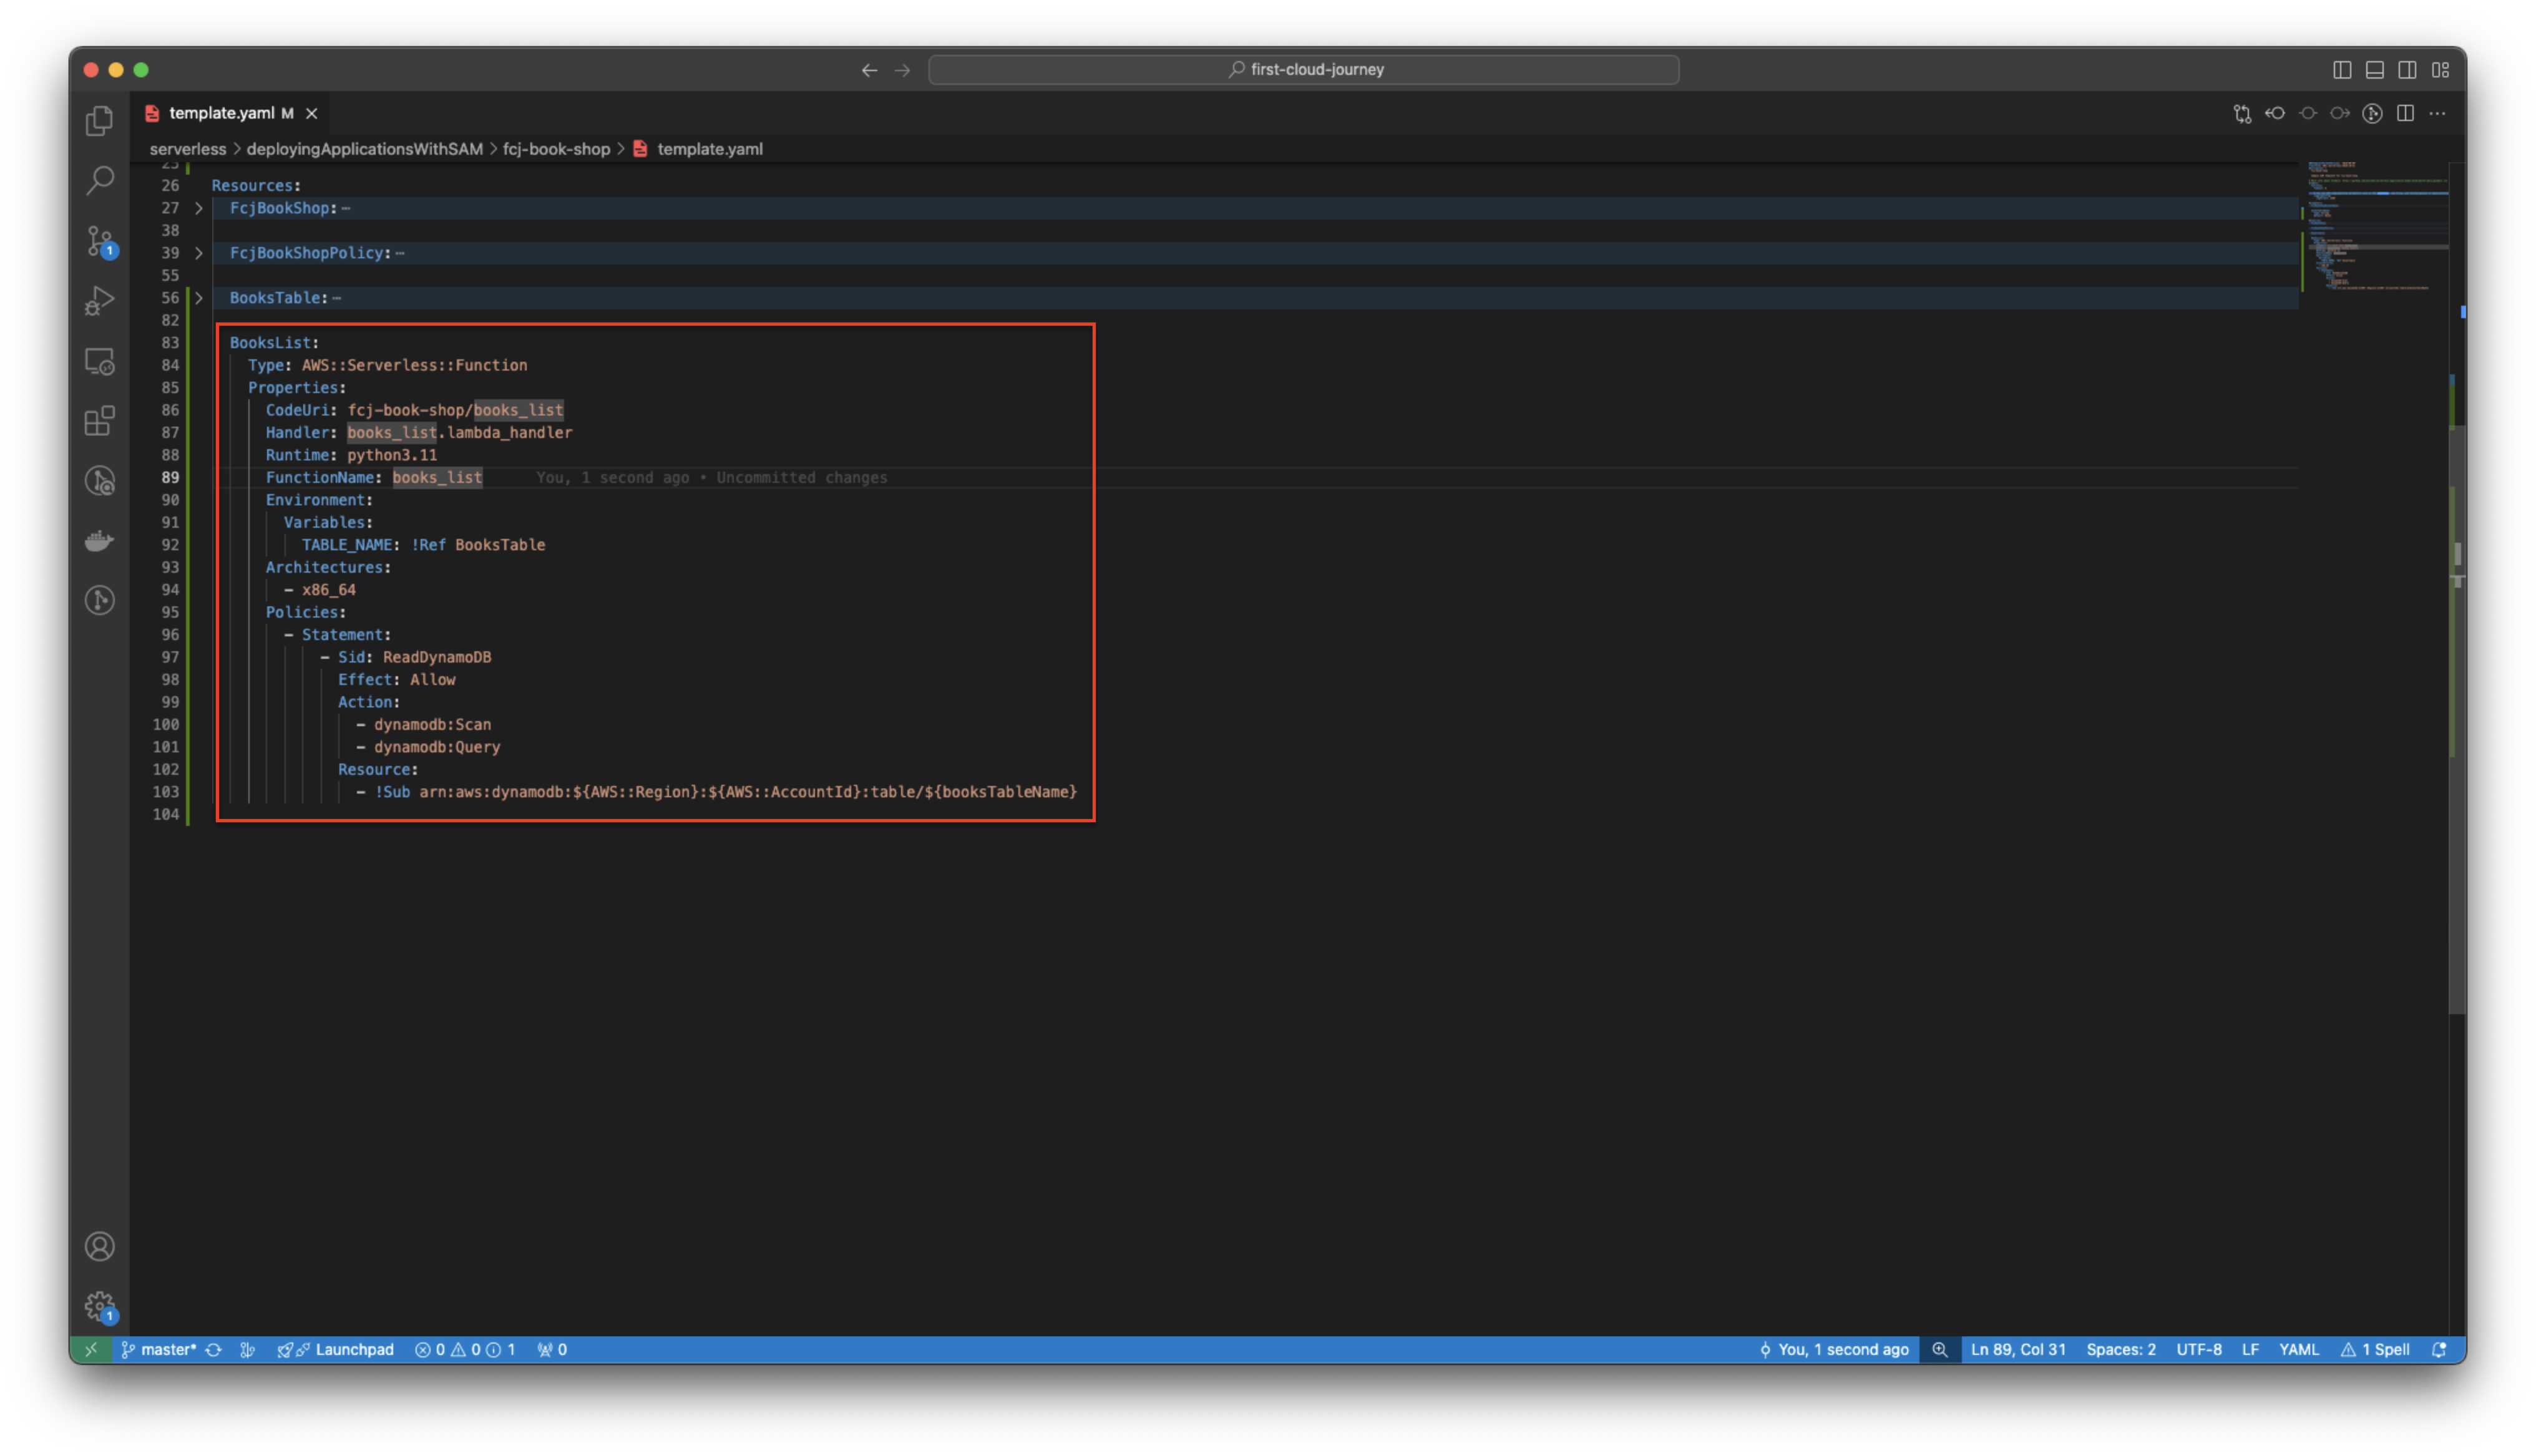Click 'ReadDynamoDB' value on line 97
Viewport: 2536px width, 1456px height.
pos(437,657)
